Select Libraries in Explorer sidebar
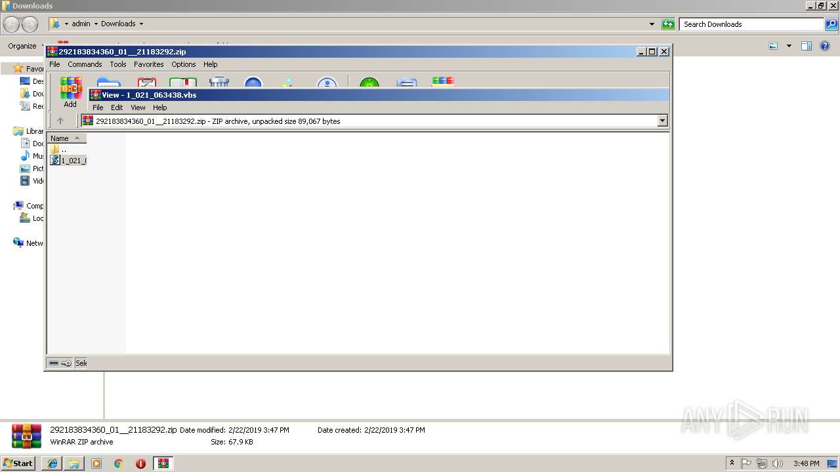The height and width of the screenshot is (472, 840). [x=28, y=131]
